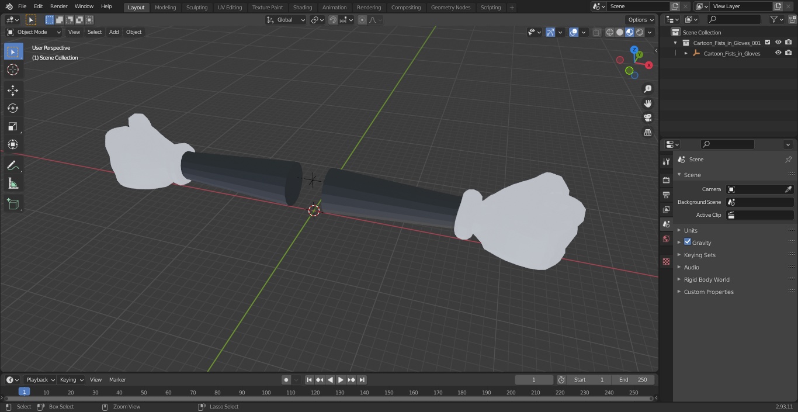Screen dimensions: 798x412
Task: Click the Blender logo menu
Action: (x=9, y=6)
